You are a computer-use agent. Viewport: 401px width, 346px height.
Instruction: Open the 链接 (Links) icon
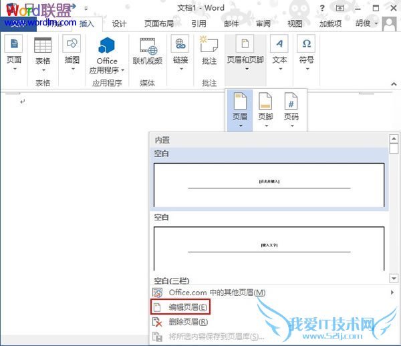pyautogui.click(x=180, y=43)
